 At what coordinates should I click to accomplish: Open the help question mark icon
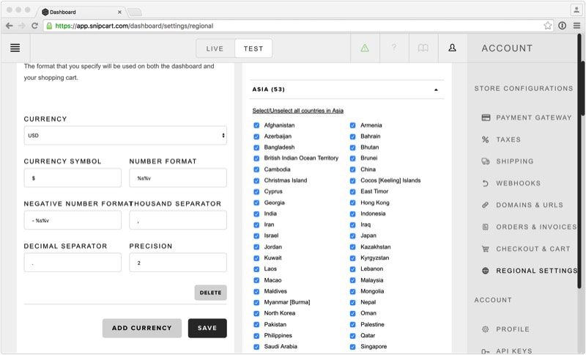tap(394, 47)
